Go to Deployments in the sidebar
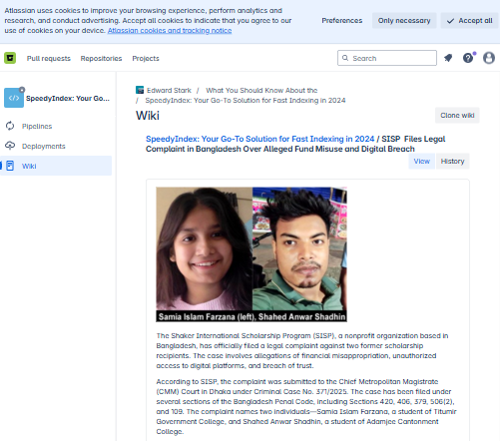Viewport: 500px width, 441px height. [44, 146]
